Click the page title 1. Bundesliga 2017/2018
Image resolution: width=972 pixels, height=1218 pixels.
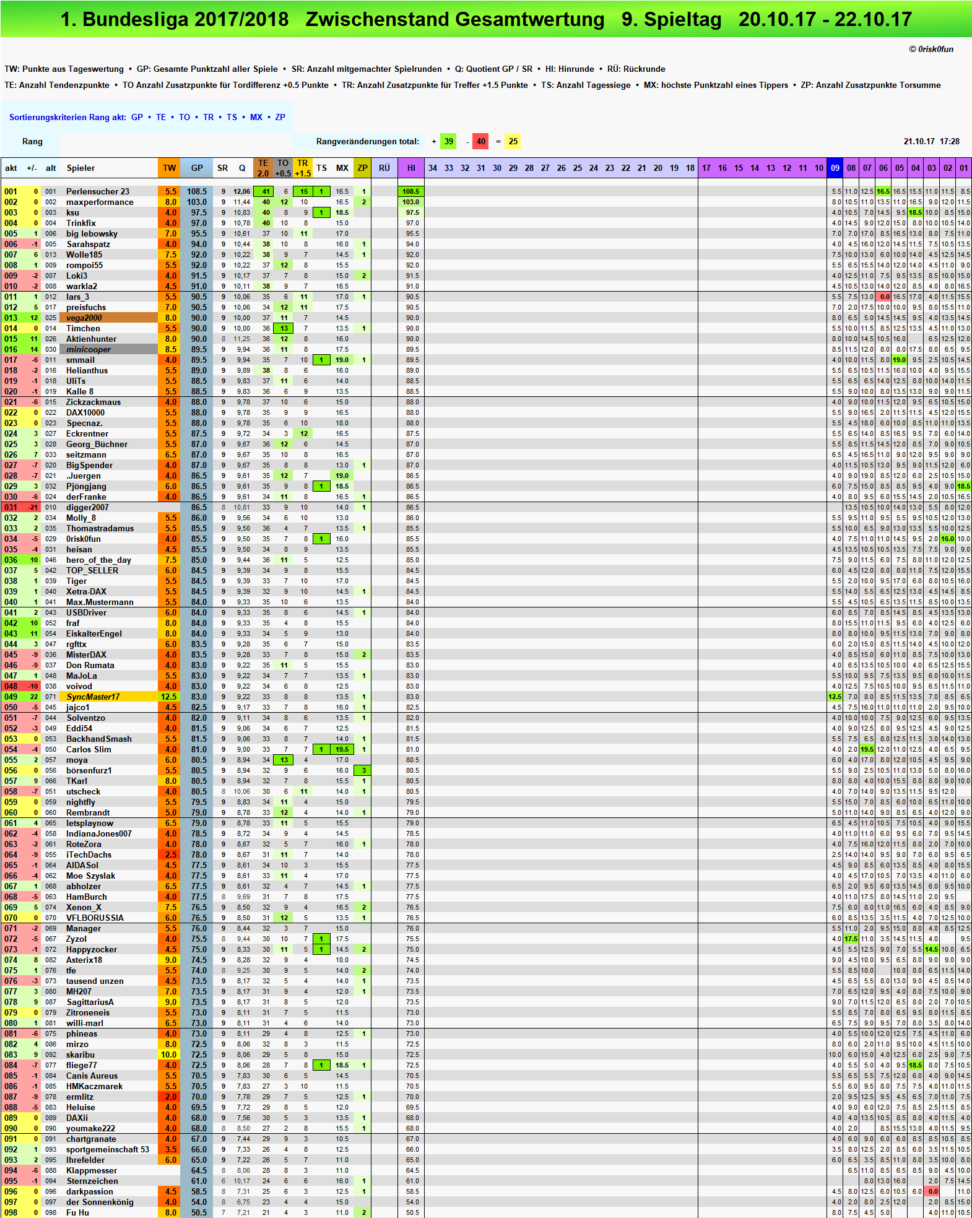(175, 19)
